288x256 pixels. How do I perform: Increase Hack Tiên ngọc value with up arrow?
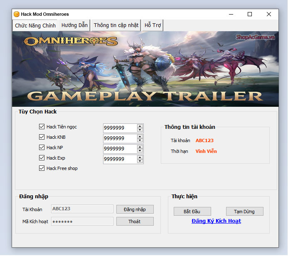(140, 126)
